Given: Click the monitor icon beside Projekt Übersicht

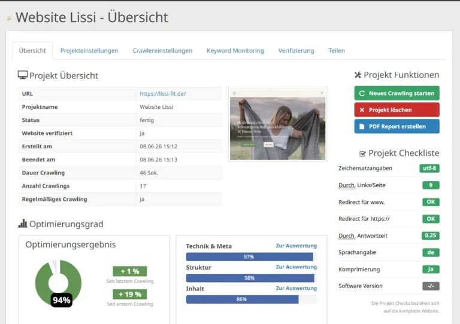Looking at the screenshot, I should tap(23, 75).
